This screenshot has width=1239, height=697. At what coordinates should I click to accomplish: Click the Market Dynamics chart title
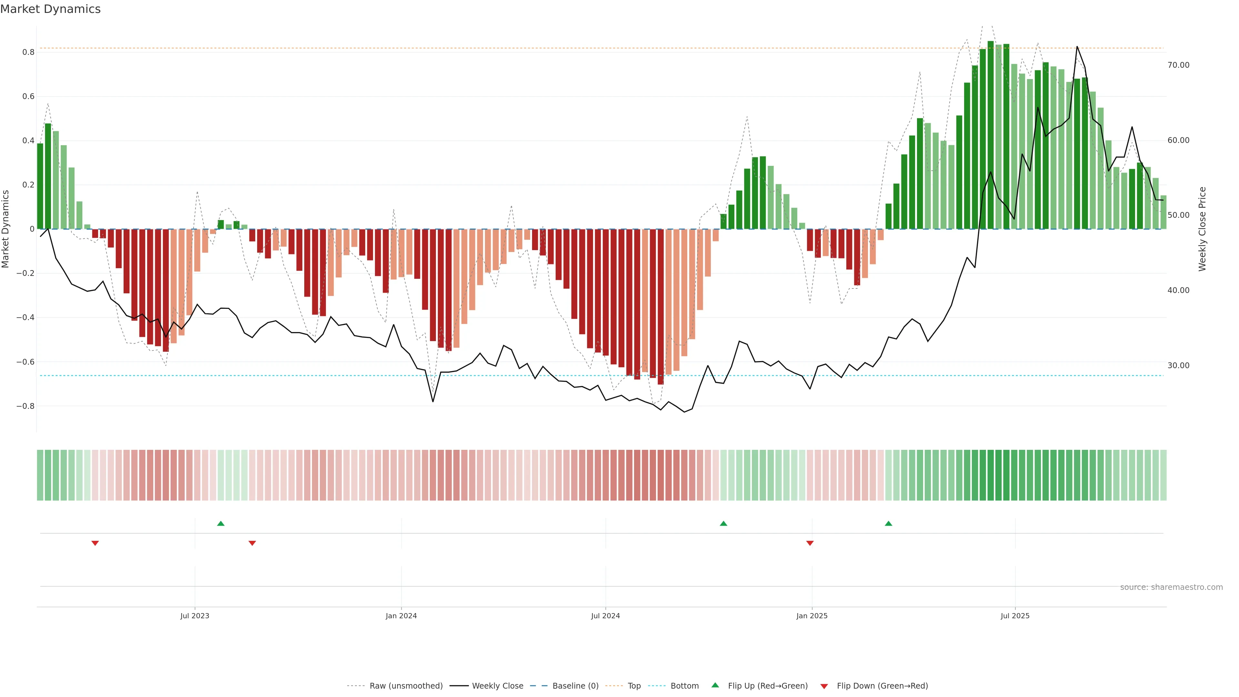51,9
